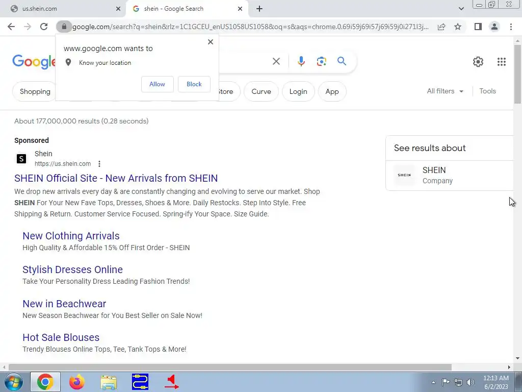Open site info via the padlock icon
The height and width of the screenshot is (392, 522).
(64, 27)
